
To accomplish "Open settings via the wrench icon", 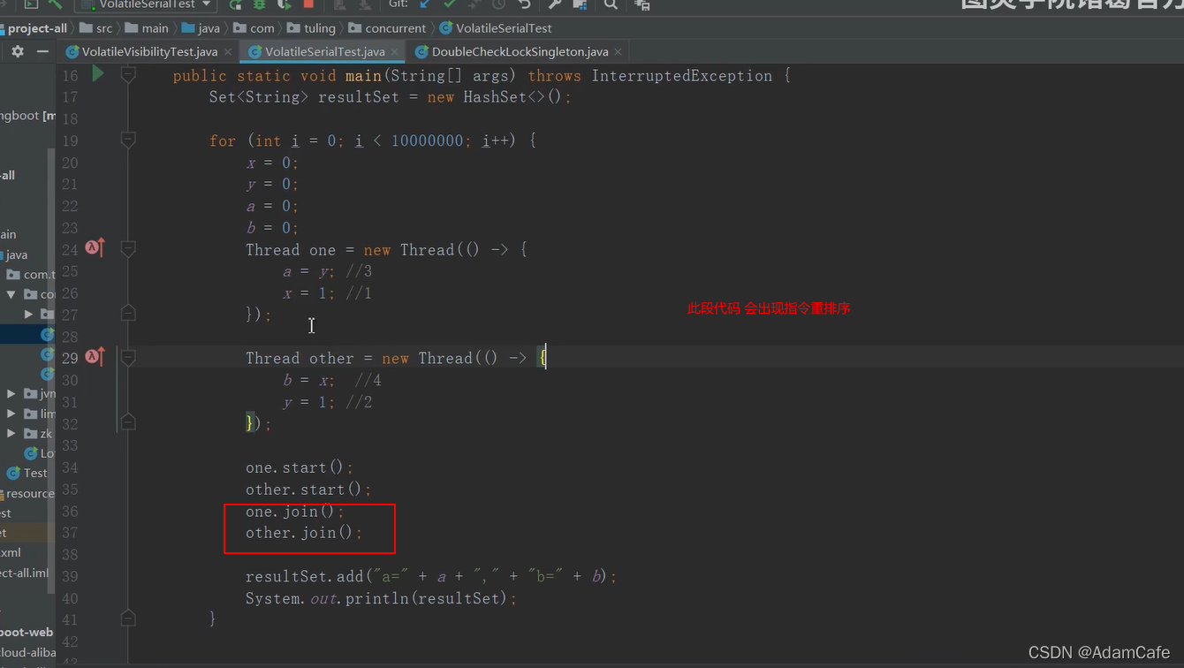I will click(x=555, y=4).
